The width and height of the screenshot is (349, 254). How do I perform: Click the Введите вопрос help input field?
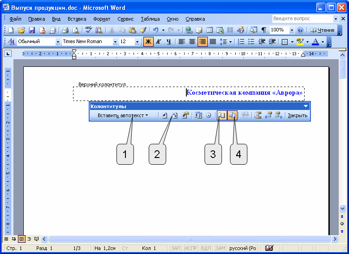point(302,19)
